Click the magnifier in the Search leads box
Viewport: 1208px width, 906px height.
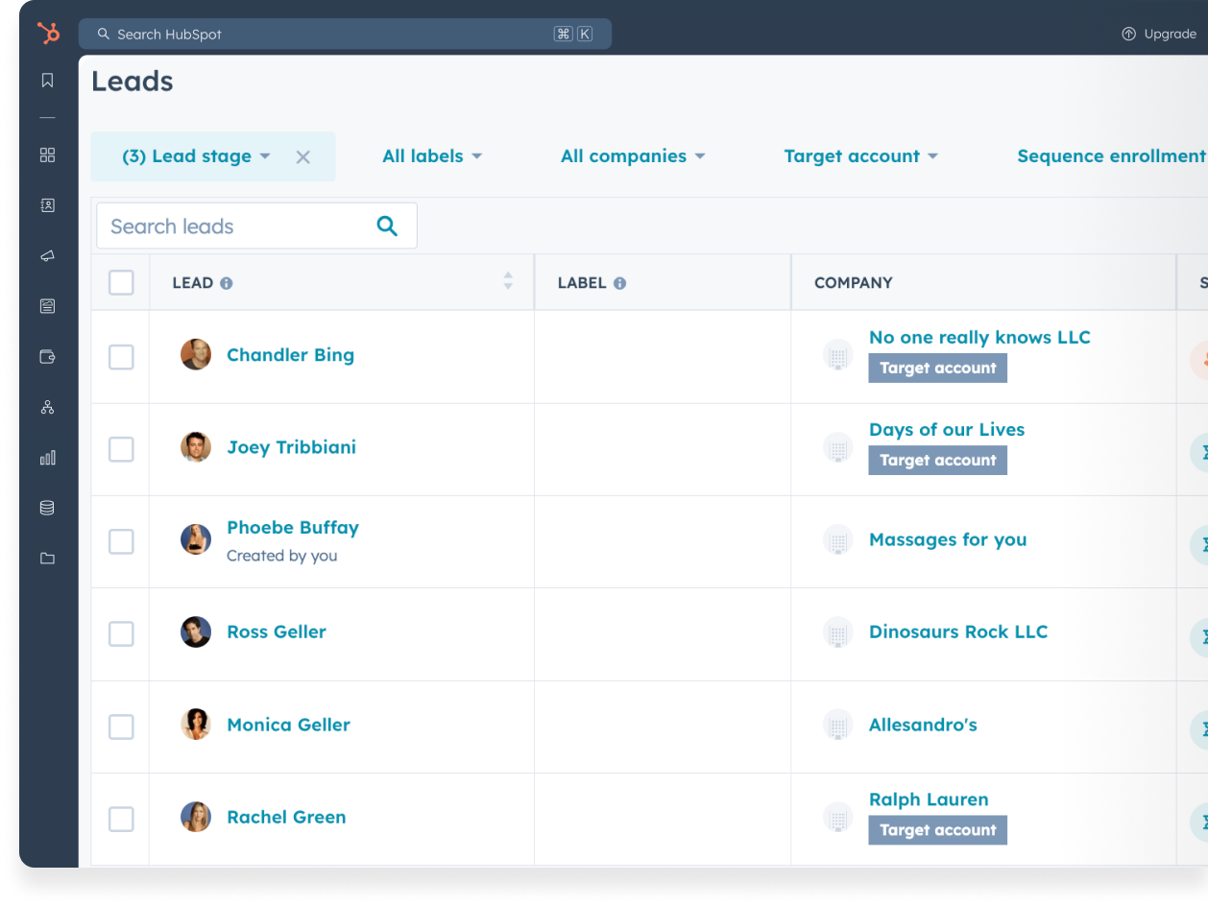tap(387, 226)
